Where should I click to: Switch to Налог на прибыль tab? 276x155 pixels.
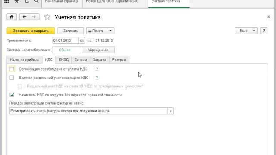point(25,60)
